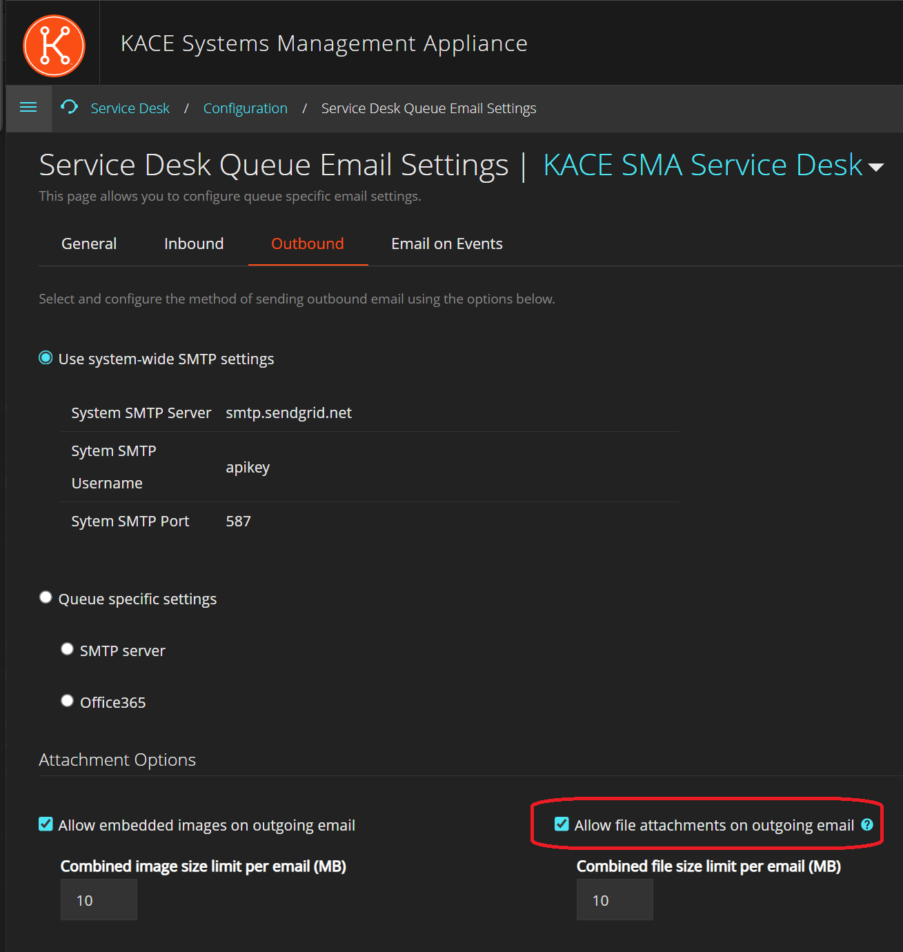Disable embedded images on outgoing email
This screenshot has height=952, width=903.
click(x=46, y=824)
